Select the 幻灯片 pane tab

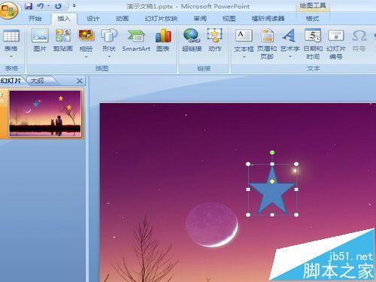11,80
